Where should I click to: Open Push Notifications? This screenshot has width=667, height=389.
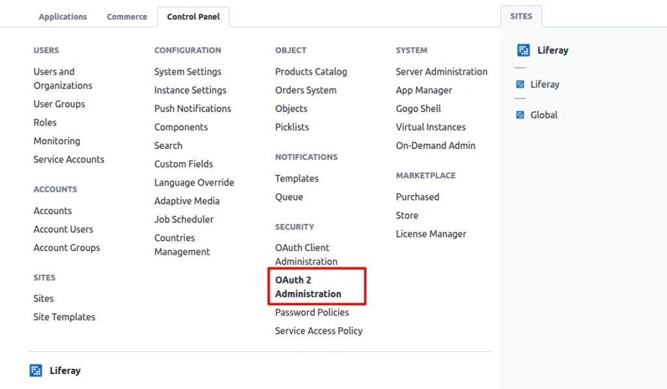[x=193, y=109]
